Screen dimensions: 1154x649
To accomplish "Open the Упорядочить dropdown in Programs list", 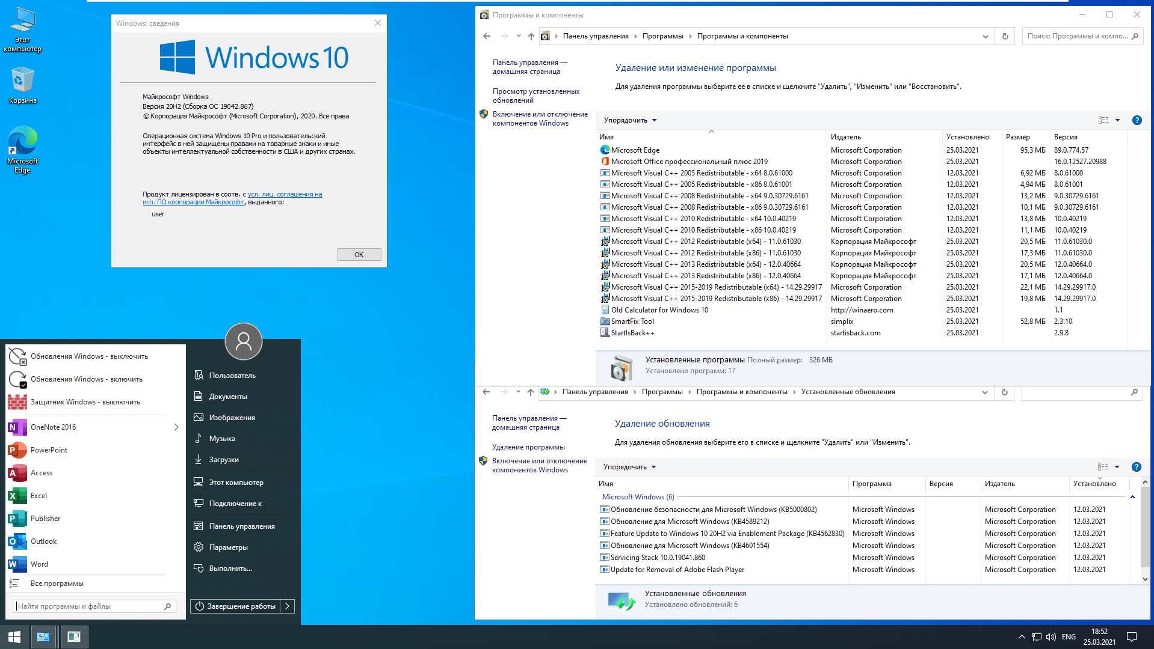I will [630, 120].
